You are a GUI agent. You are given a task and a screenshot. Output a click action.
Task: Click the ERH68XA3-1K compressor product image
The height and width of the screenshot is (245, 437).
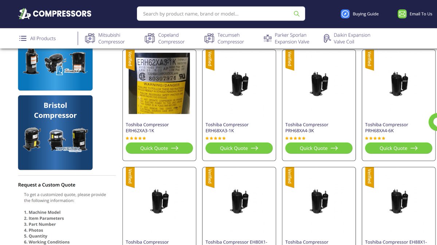[239, 83]
